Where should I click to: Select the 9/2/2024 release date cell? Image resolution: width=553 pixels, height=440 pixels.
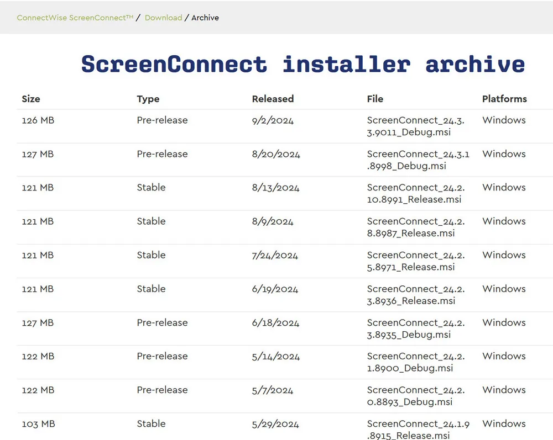[273, 120]
